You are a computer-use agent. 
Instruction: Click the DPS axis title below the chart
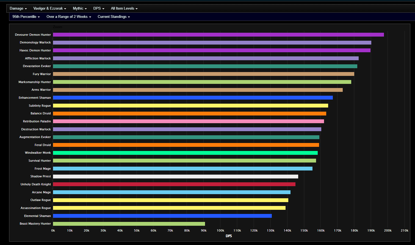click(x=229, y=236)
